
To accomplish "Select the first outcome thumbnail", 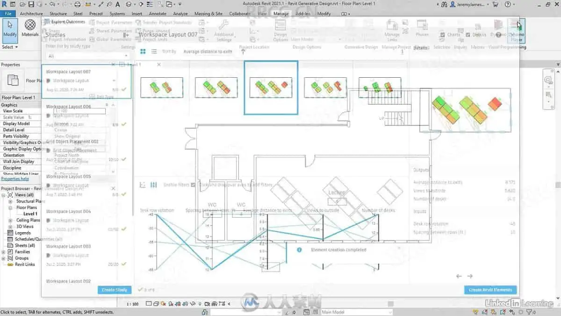I will tap(161, 88).
